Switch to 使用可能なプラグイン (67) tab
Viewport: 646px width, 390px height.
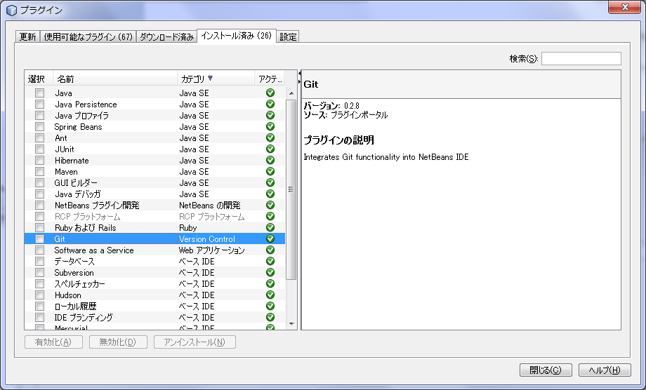88,36
